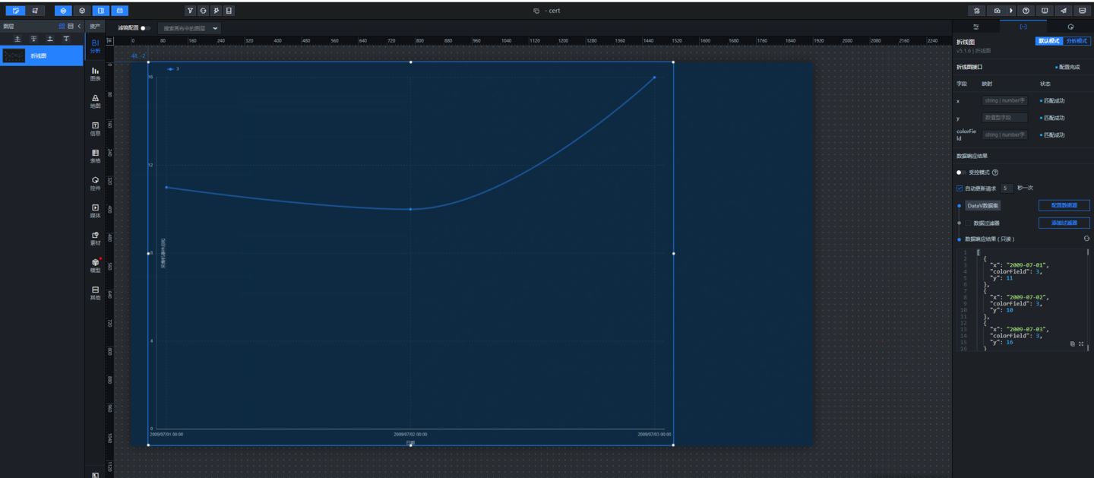1094x478 pixels.
Task: Click the last icon in top-right toolbar
Action: [1083, 11]
